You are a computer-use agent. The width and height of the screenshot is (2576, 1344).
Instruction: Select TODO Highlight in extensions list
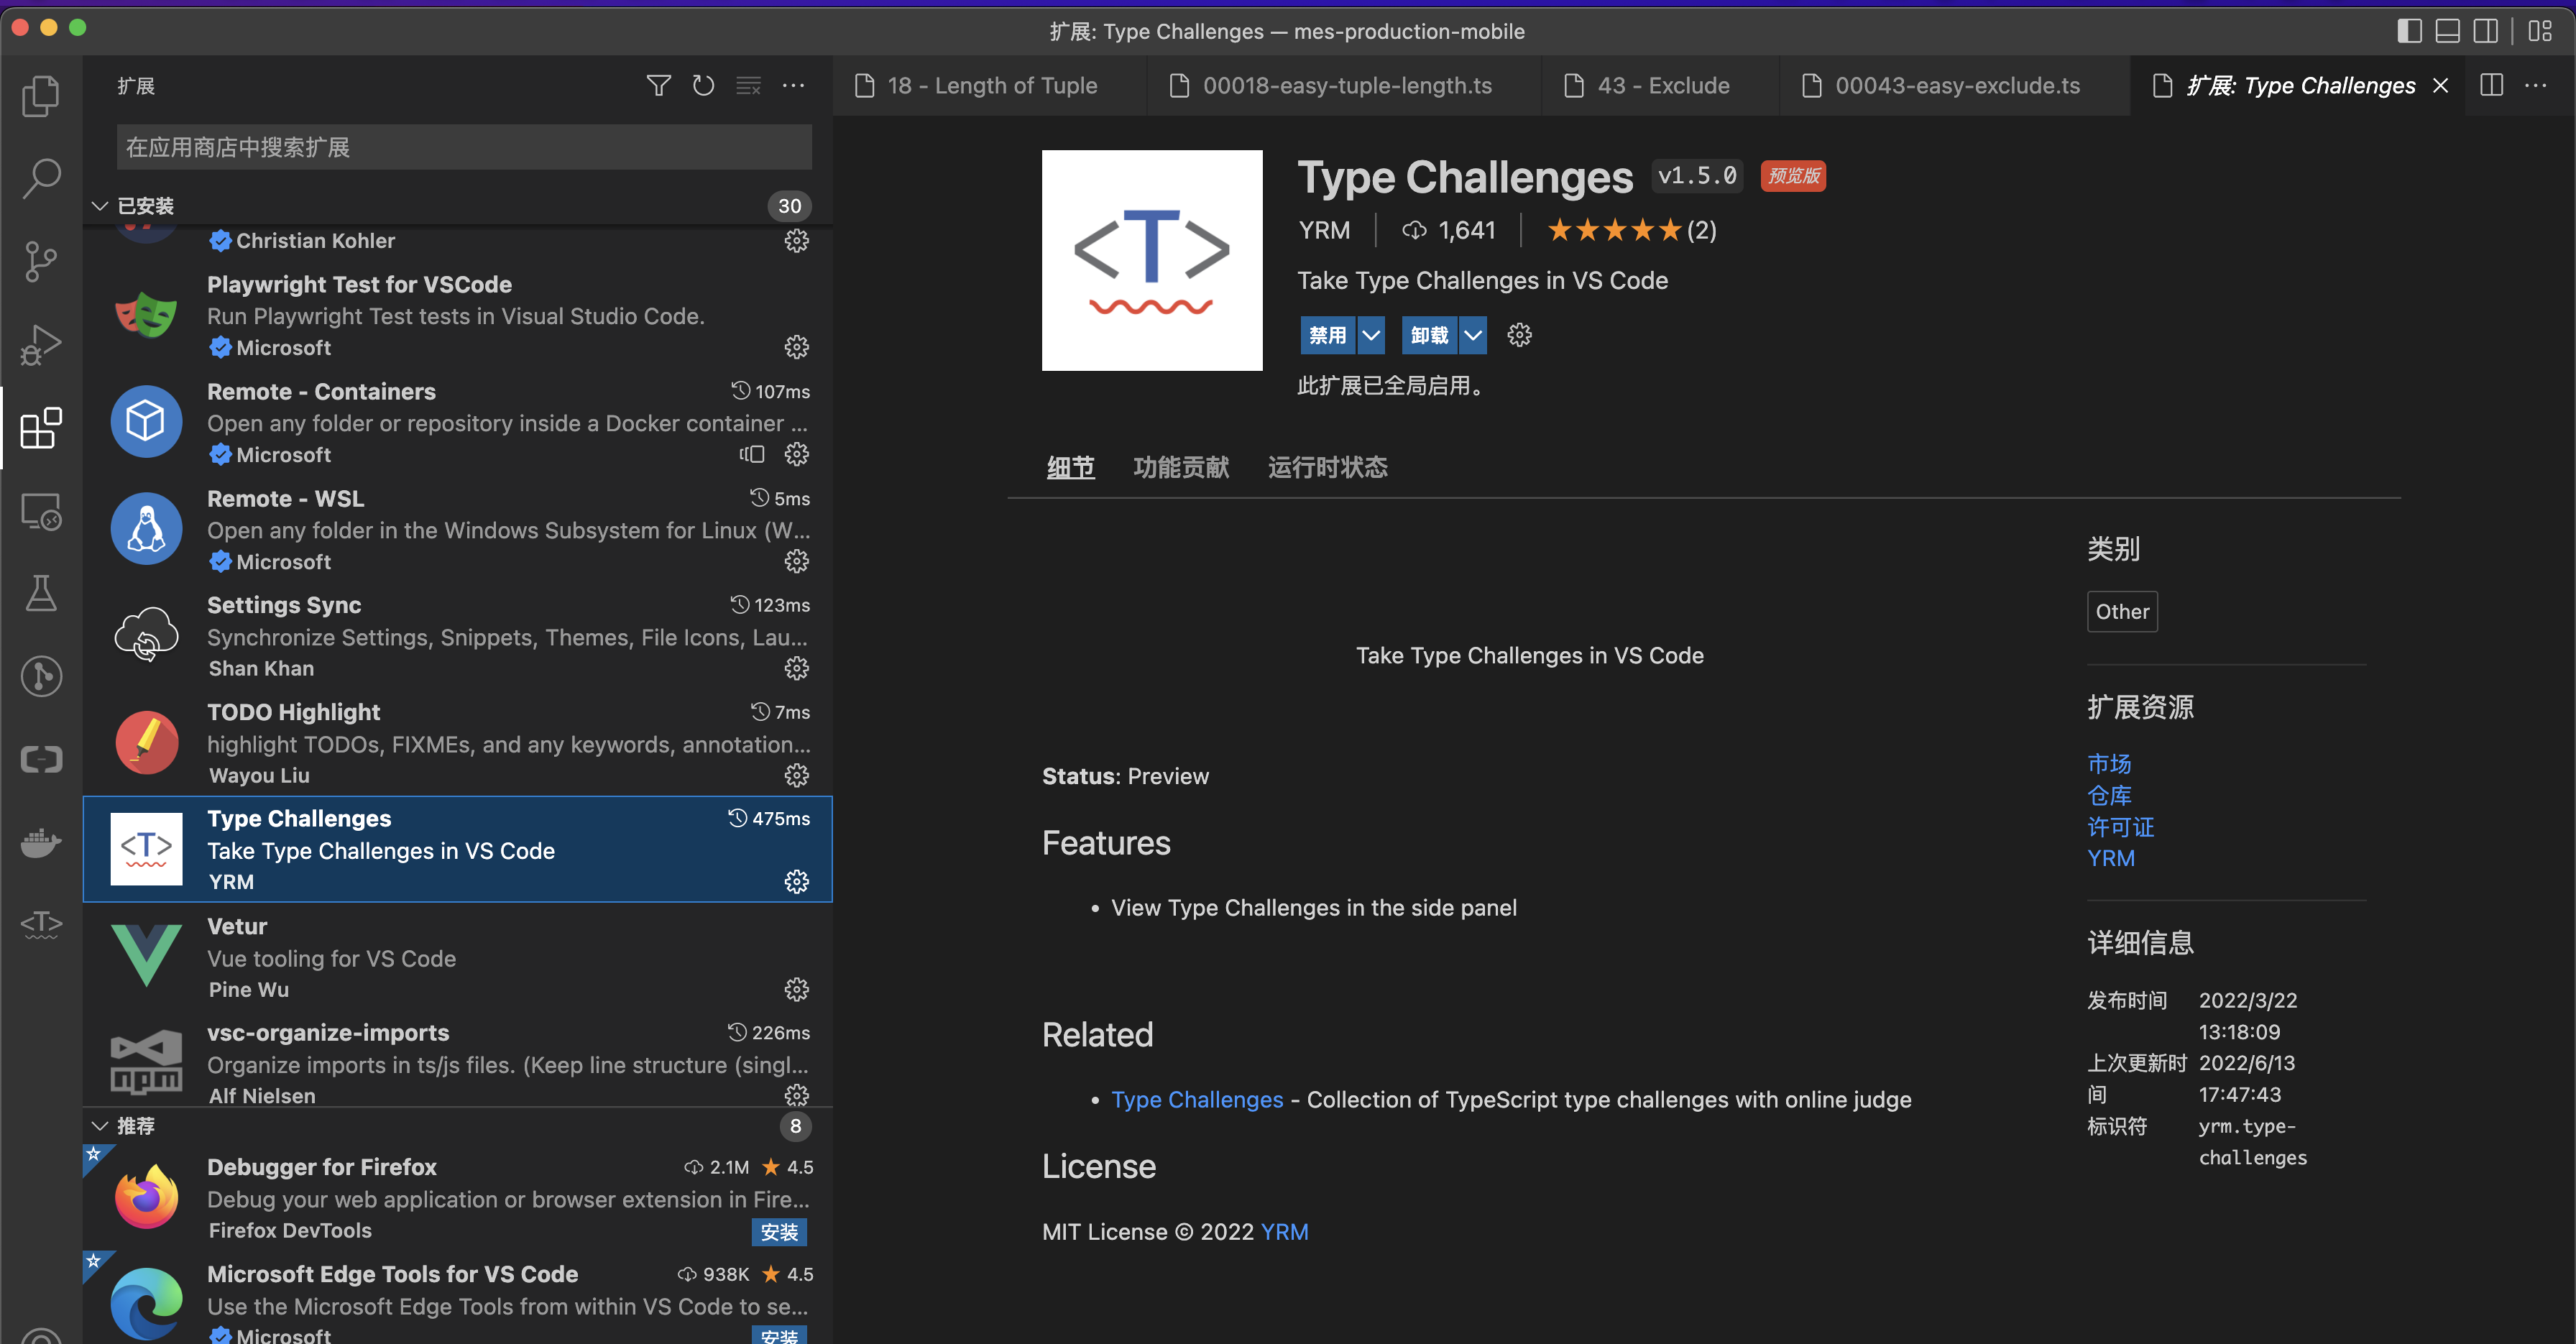[x=458, y=743]
